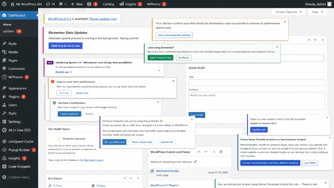Screen dimensions: 334x188
Task: Click the 'I already did' button
Action: pyautogui.click(x=166, y=142)
